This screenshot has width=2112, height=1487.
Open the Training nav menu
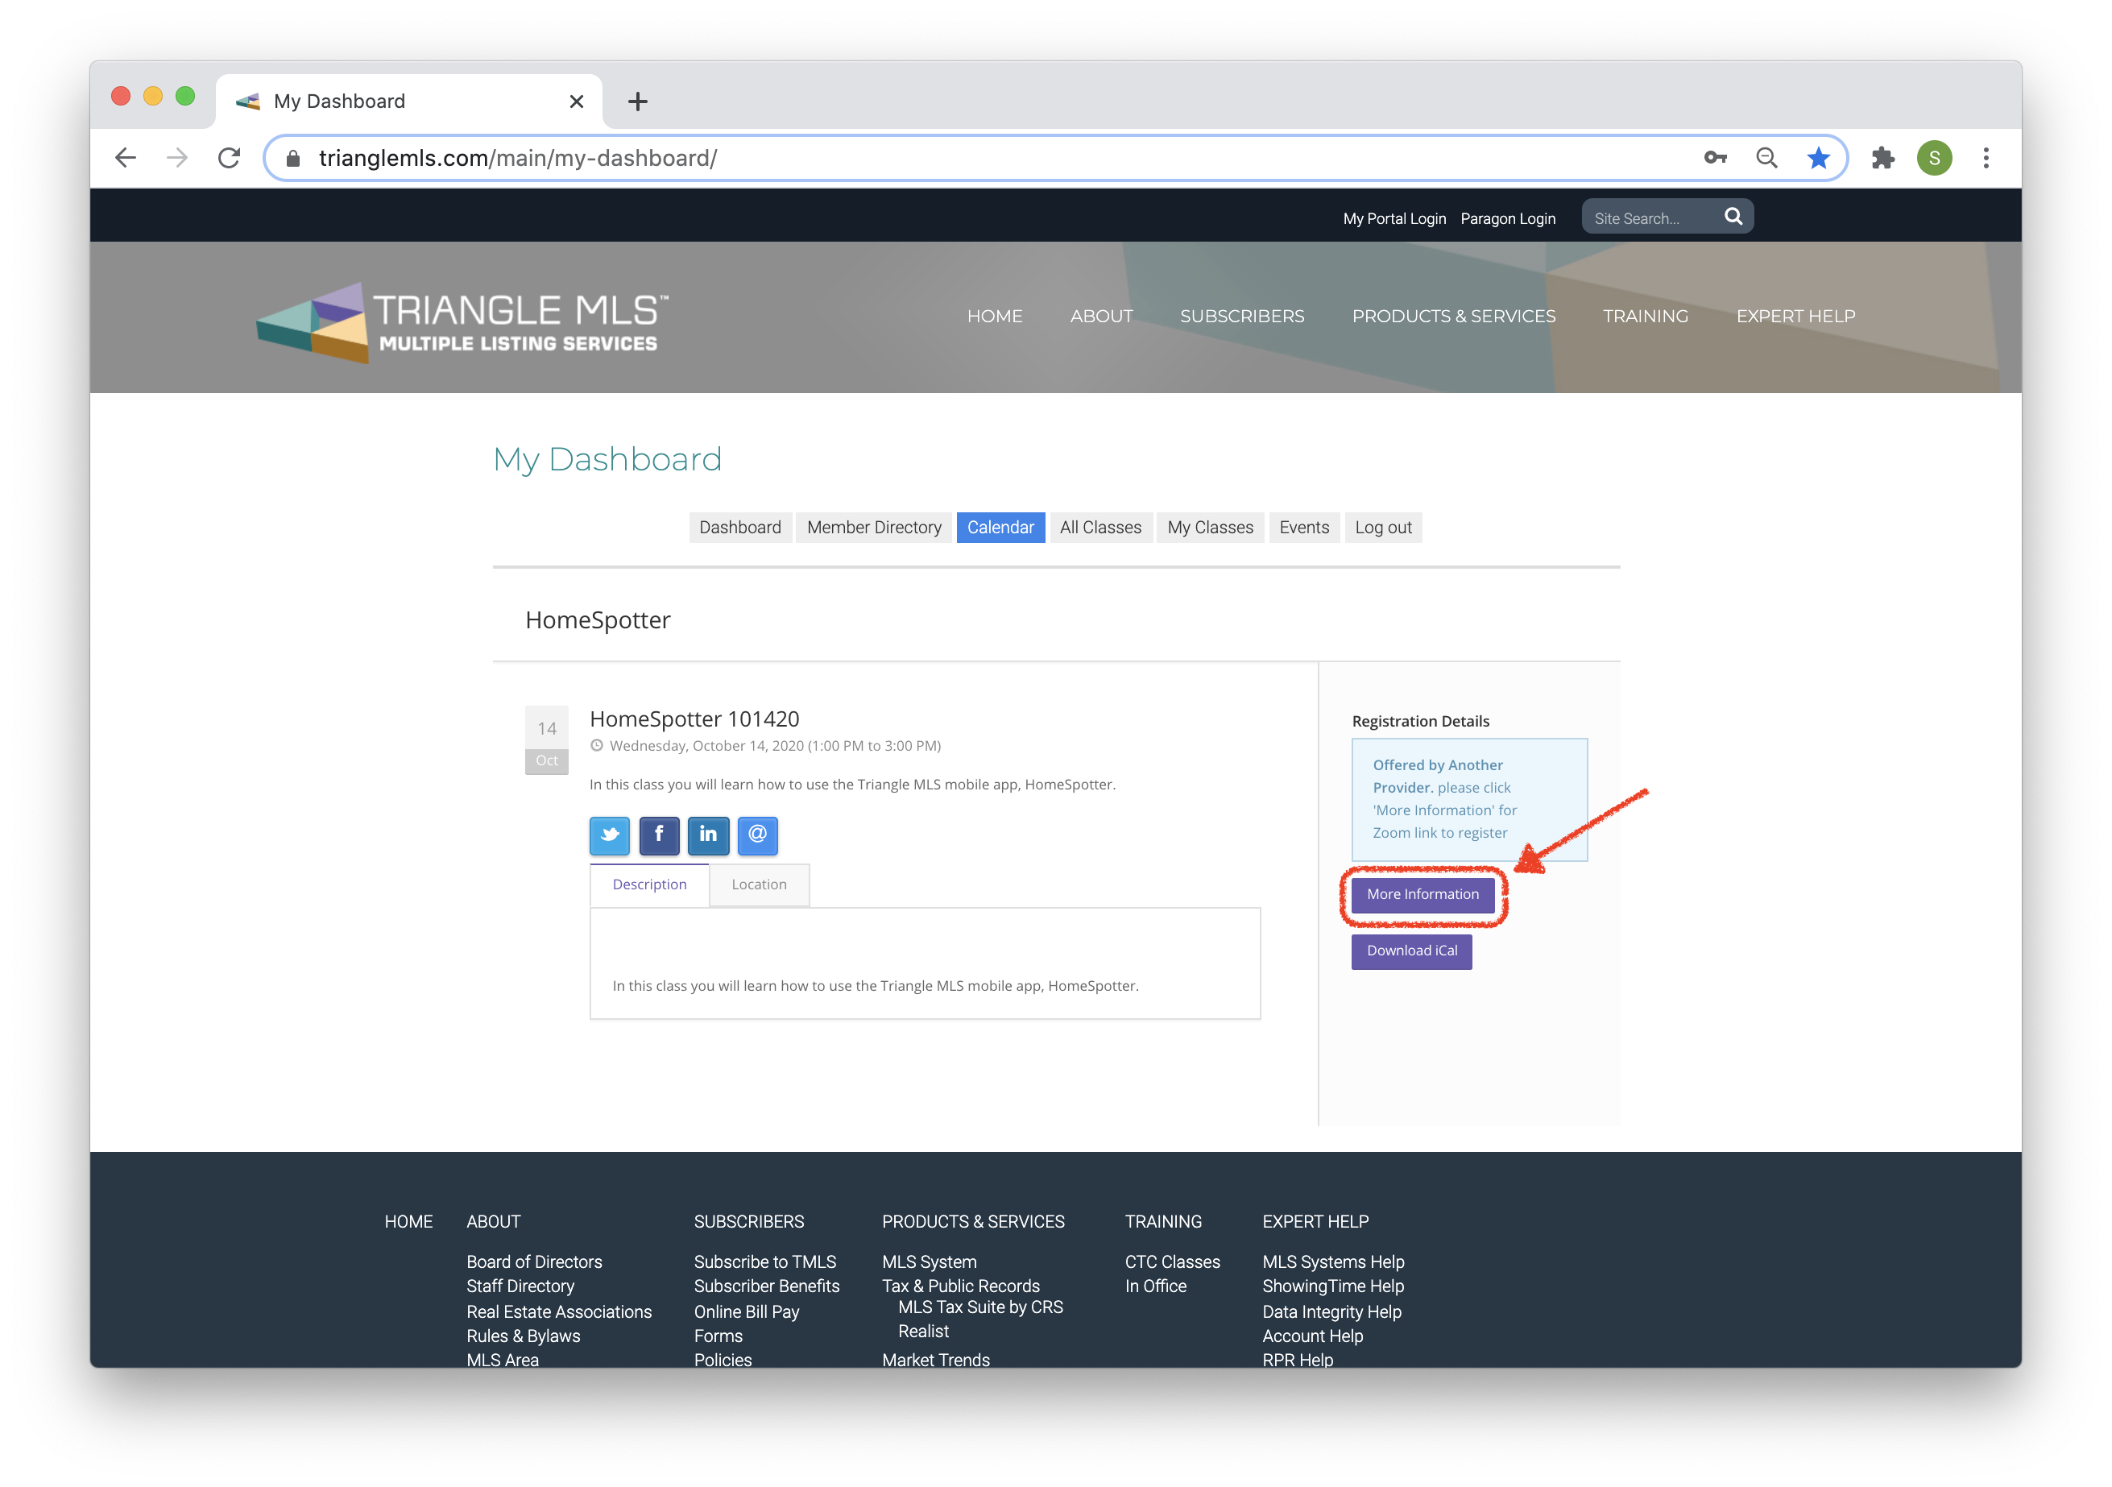click(x=1646, y=317)
